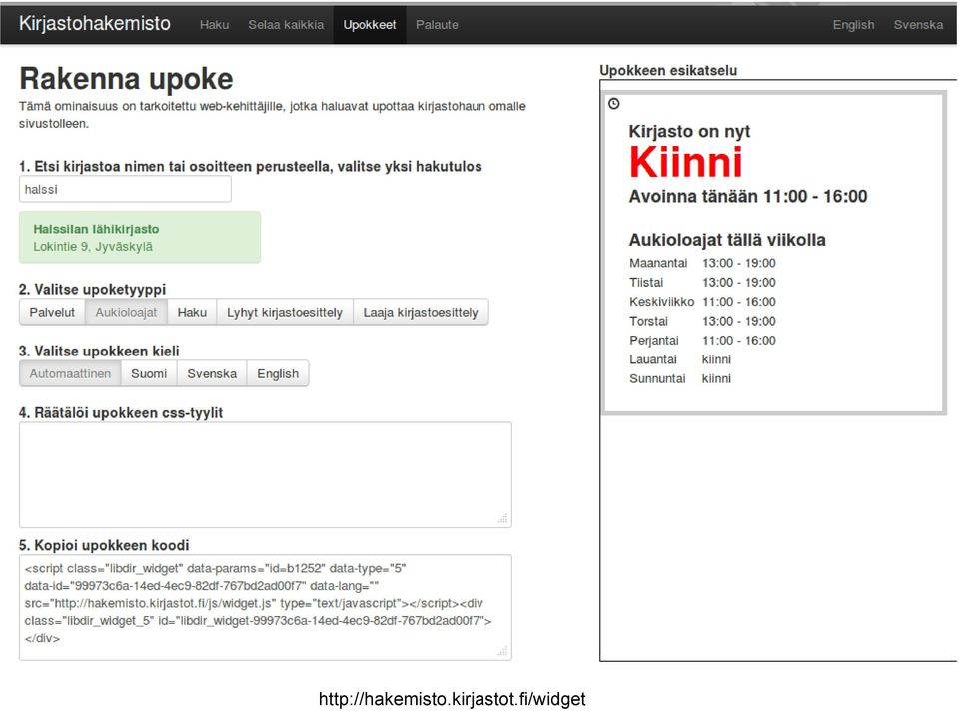The width and height of the screenshot is (959, 711).
Task: Click the Sunnuntai kiinni row
Action: click(680, 379)
